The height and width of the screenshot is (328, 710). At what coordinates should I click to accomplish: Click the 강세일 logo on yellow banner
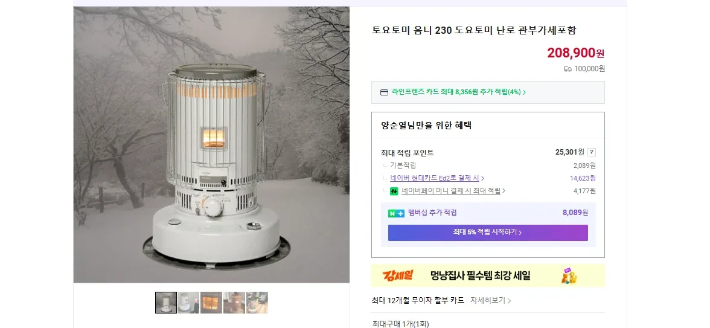pyautogui.click(x=397, y=275)
